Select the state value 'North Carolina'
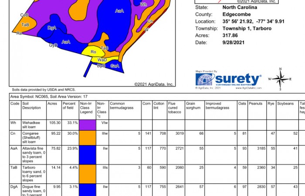The height and width of the screenshot is (196, 305). pyautogui.click(x=240, y=7)
